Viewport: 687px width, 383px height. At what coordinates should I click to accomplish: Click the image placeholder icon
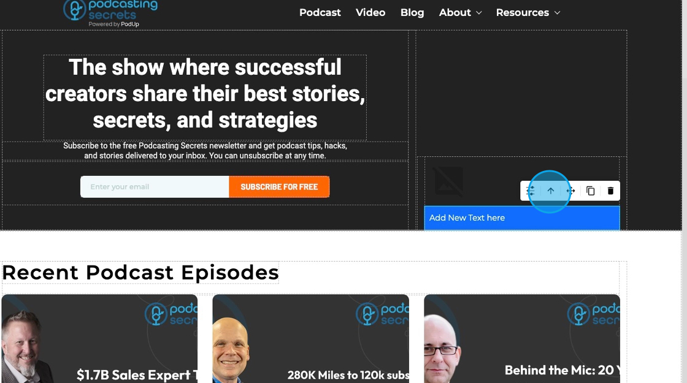click(x=449, y=181)
